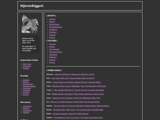Open Genesis under Worlds in sidebar
The height and width of the screenshot is (120, 160).
point(26,80)
